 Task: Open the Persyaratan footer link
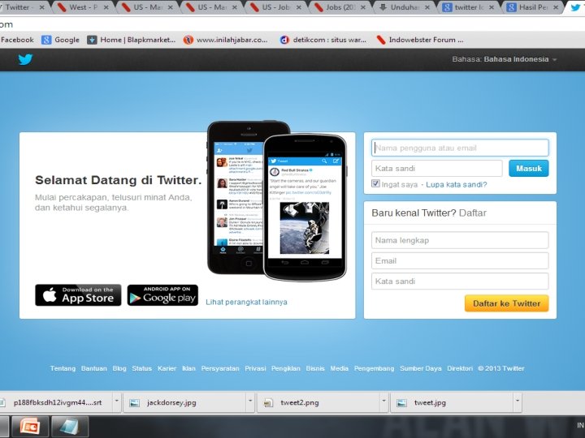(x=220, y=368)
